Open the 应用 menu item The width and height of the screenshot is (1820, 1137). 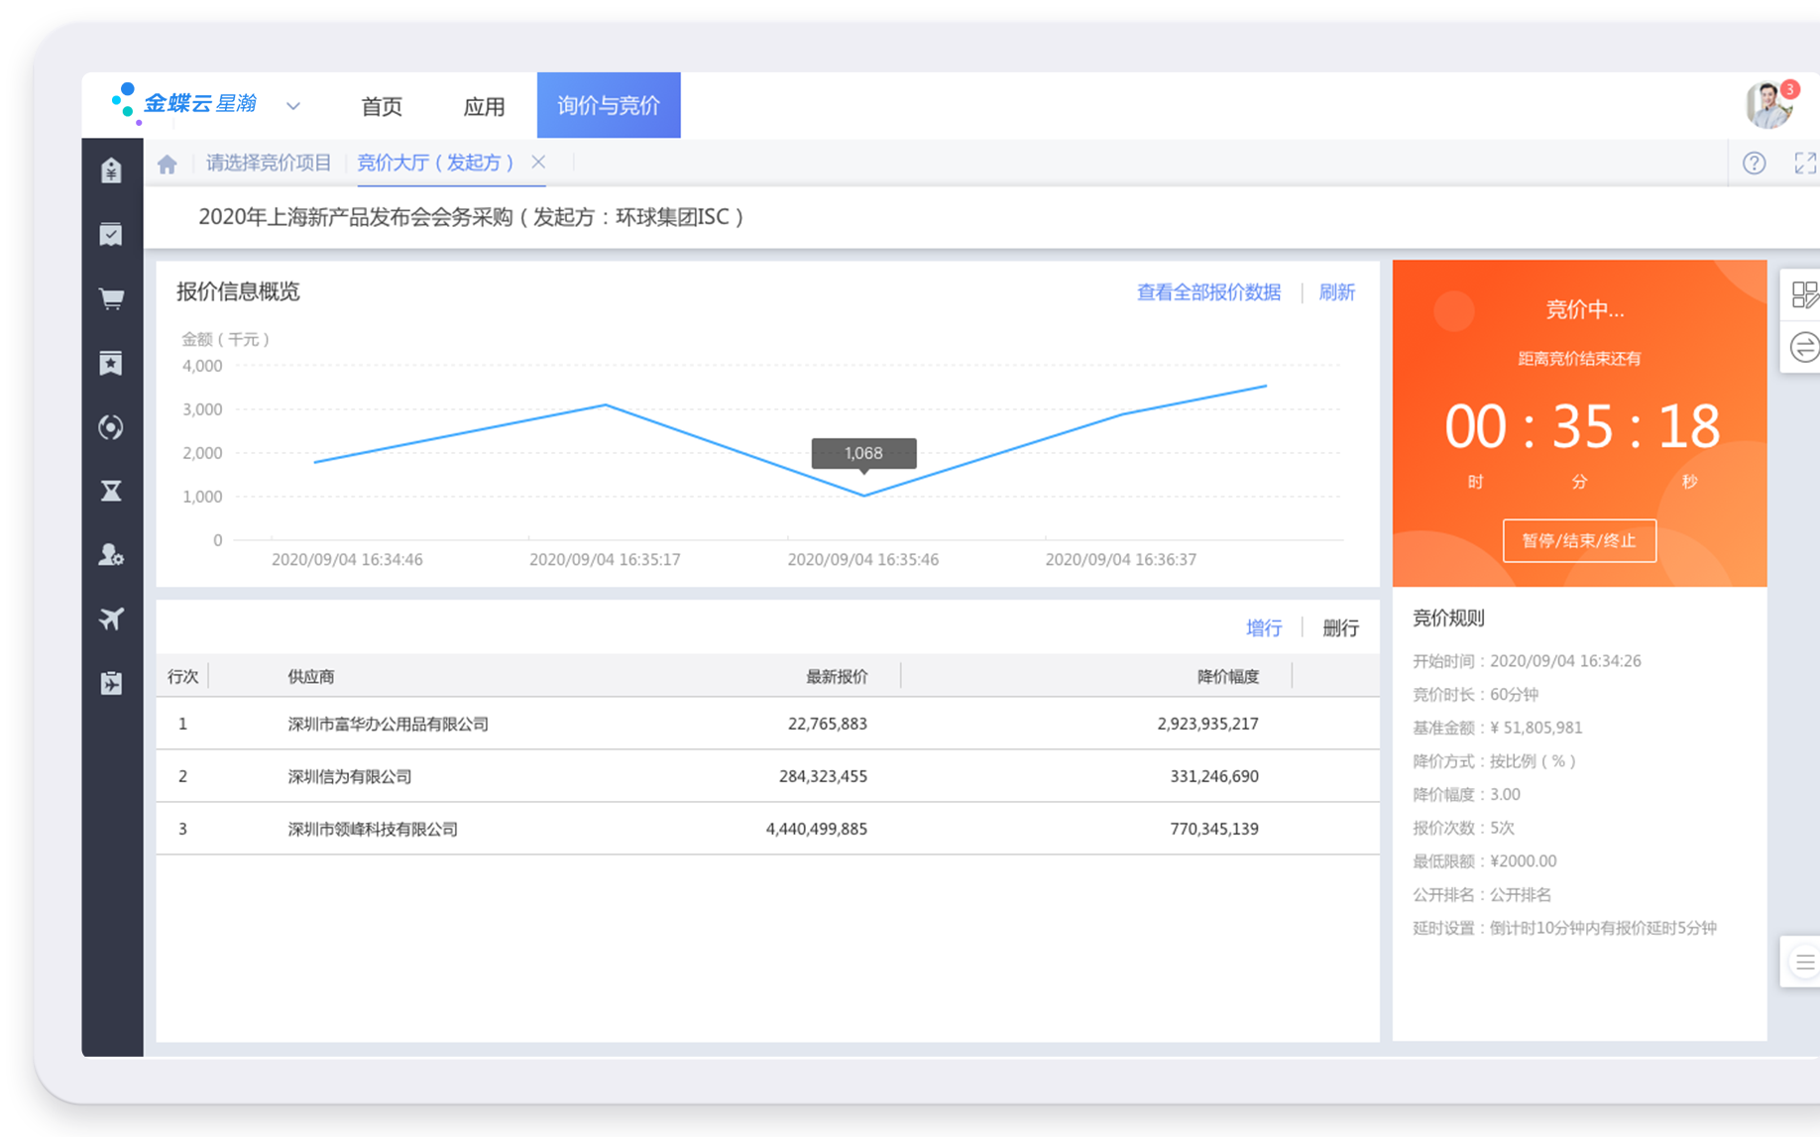pyautogui.click(x=483, y=106)
